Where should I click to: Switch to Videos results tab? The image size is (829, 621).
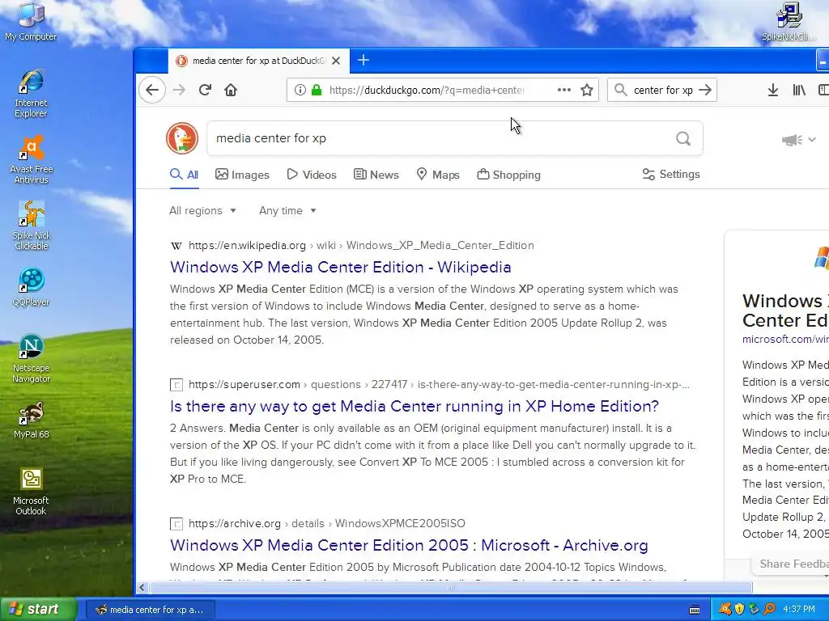pyautogui.click(x=312, y=175)
